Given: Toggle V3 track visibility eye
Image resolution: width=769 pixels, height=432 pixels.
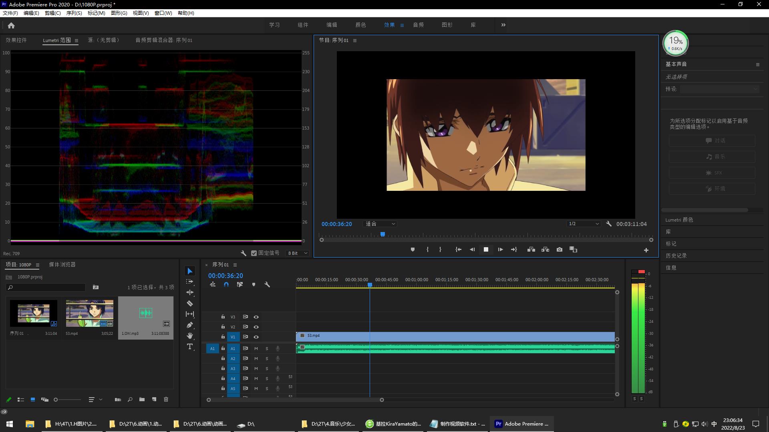Looking at the screenshot, I should pos(256,317).
